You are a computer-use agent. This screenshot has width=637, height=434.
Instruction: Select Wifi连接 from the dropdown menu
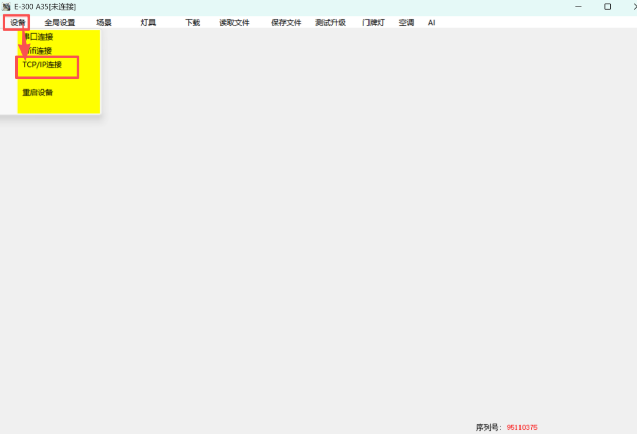click(x=38, y=50)
